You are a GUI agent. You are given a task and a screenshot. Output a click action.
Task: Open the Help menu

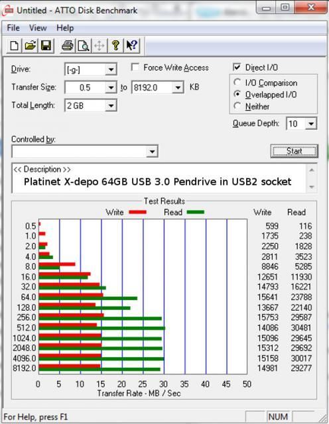point(65,28)
